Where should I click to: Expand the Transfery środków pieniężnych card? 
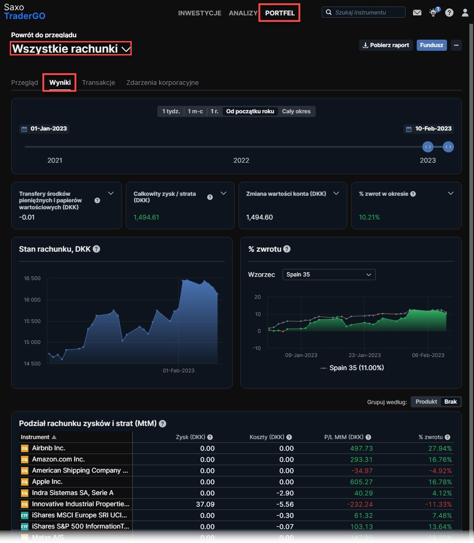pos(111,193)
